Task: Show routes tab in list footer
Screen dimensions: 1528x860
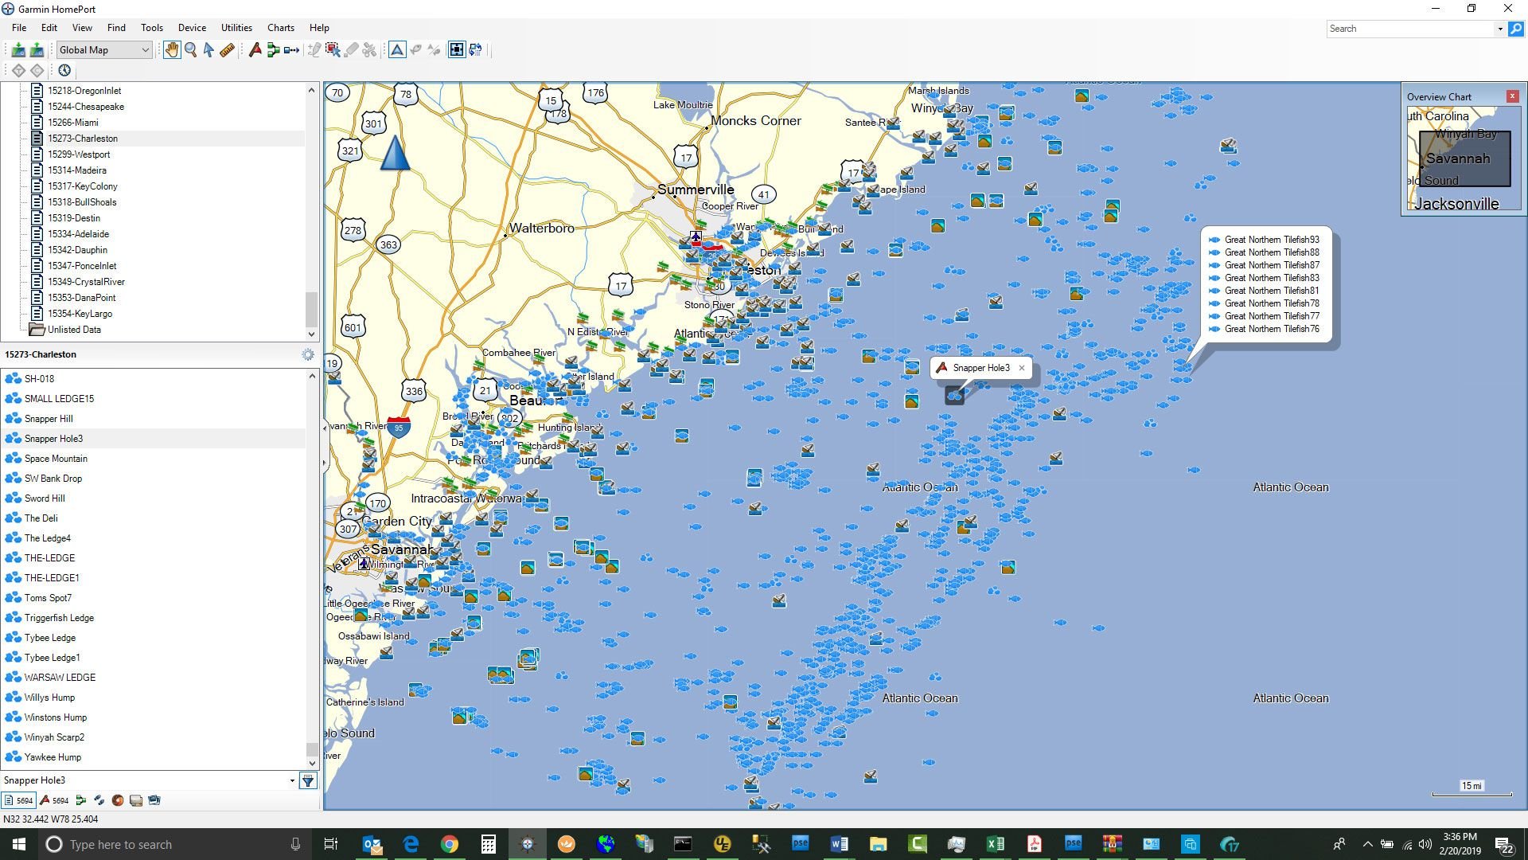Action: coord(80,800)
